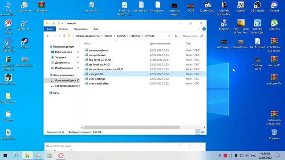Open Movavi Video Editor shortcut
This screenshot has height=160, width=285.
coord(257,27)
